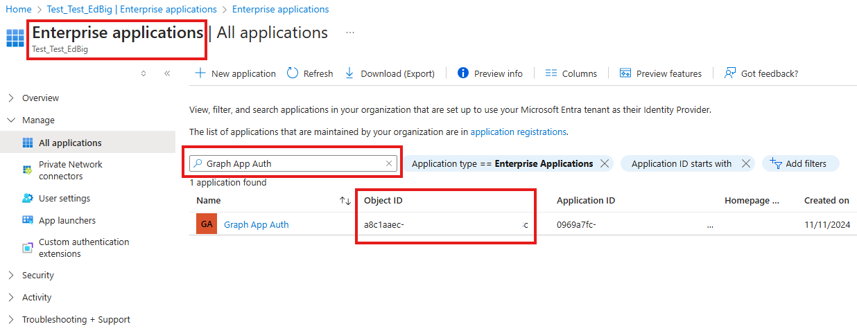Remove Application ID starts with filter

[x=746, y=163]
